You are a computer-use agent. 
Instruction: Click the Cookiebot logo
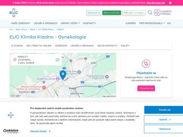click(11, 131)
